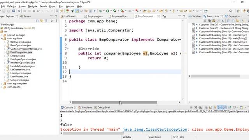This screenshot has width=249, height=140.
Task: Open the Window menu
Action: [x=70, y=6]
